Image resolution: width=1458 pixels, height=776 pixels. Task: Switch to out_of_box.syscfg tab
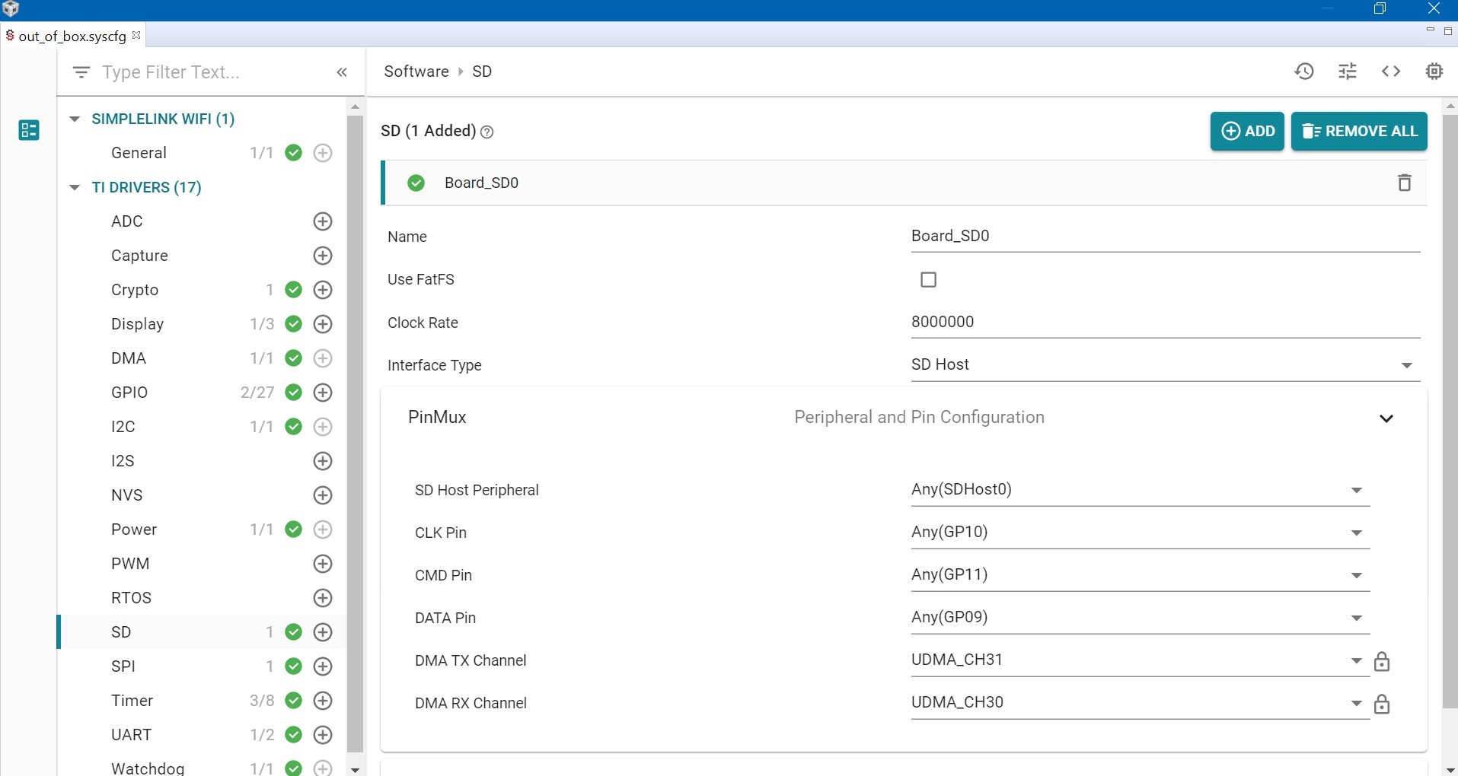coord(72,36)
